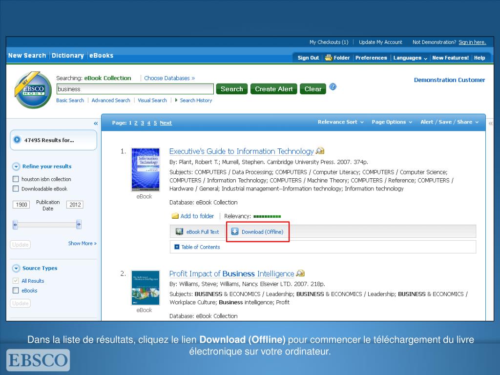Expand Search History
500x375 pixels.
point(193,100)
